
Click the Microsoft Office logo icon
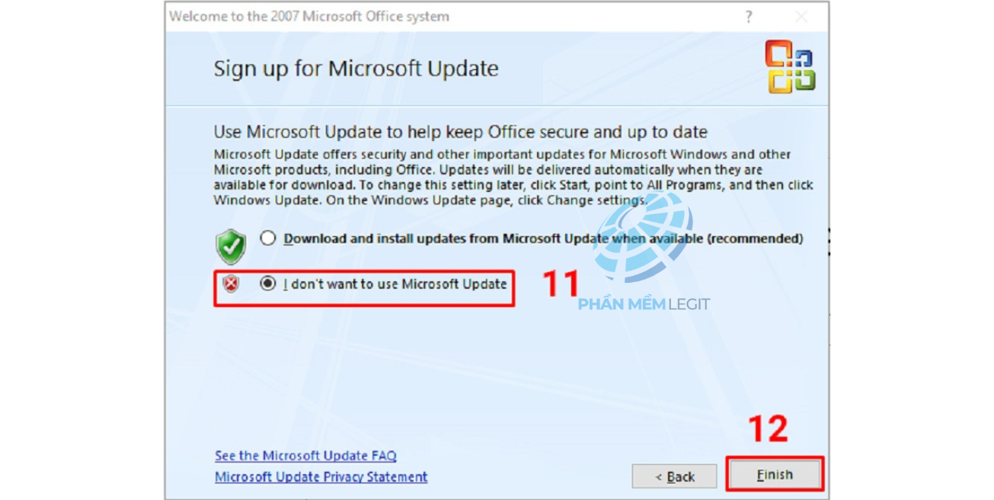(791, 66)
